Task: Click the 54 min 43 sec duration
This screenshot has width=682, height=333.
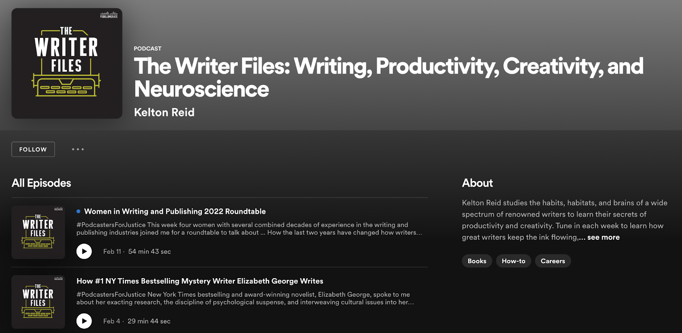Action: click(150, 252)
